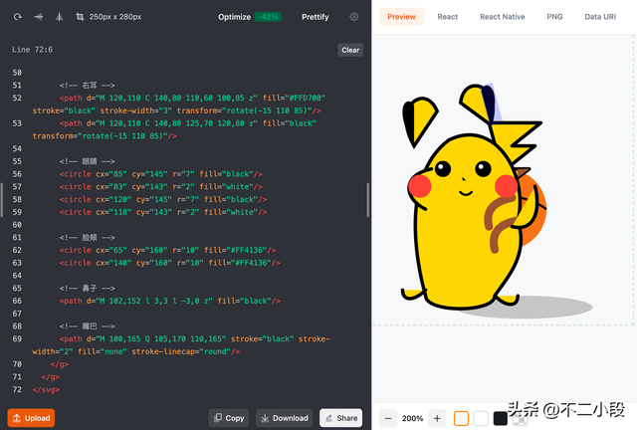Click the path fill="#FFD700" line 52
This screenshot has height=430, width=637.
[x=179, y=105]
